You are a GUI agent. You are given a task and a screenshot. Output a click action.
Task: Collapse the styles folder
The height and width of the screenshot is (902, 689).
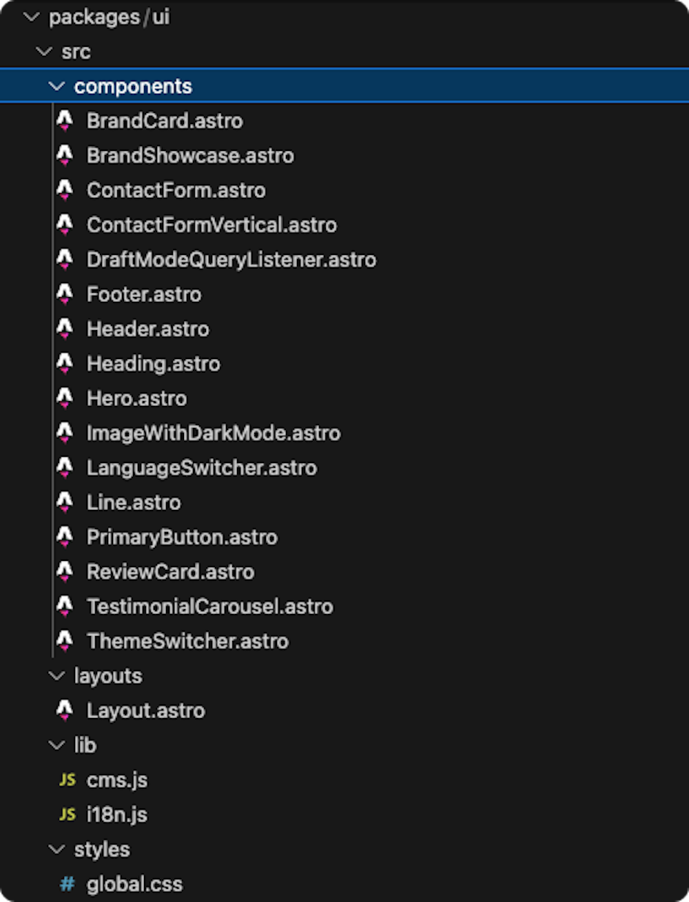pos(57,849)
